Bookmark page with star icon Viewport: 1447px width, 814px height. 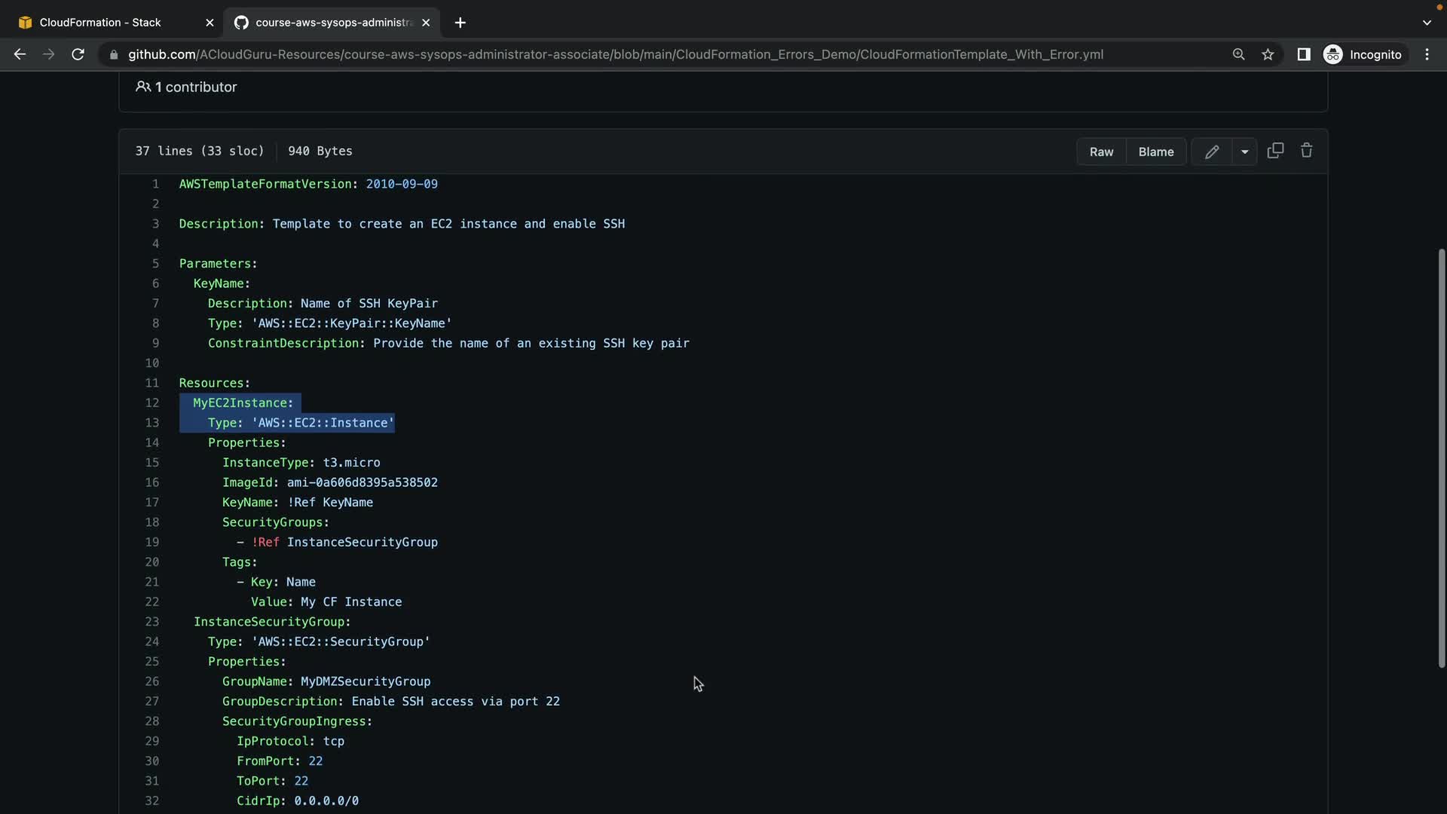1268,54
